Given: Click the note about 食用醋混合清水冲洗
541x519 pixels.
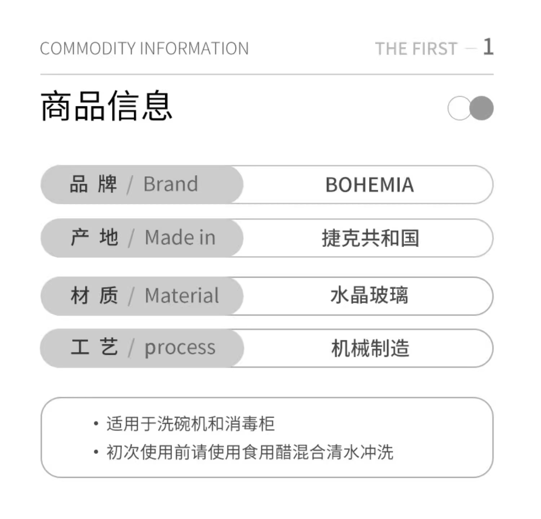Looking at the screenshot, I should (250, 452).
